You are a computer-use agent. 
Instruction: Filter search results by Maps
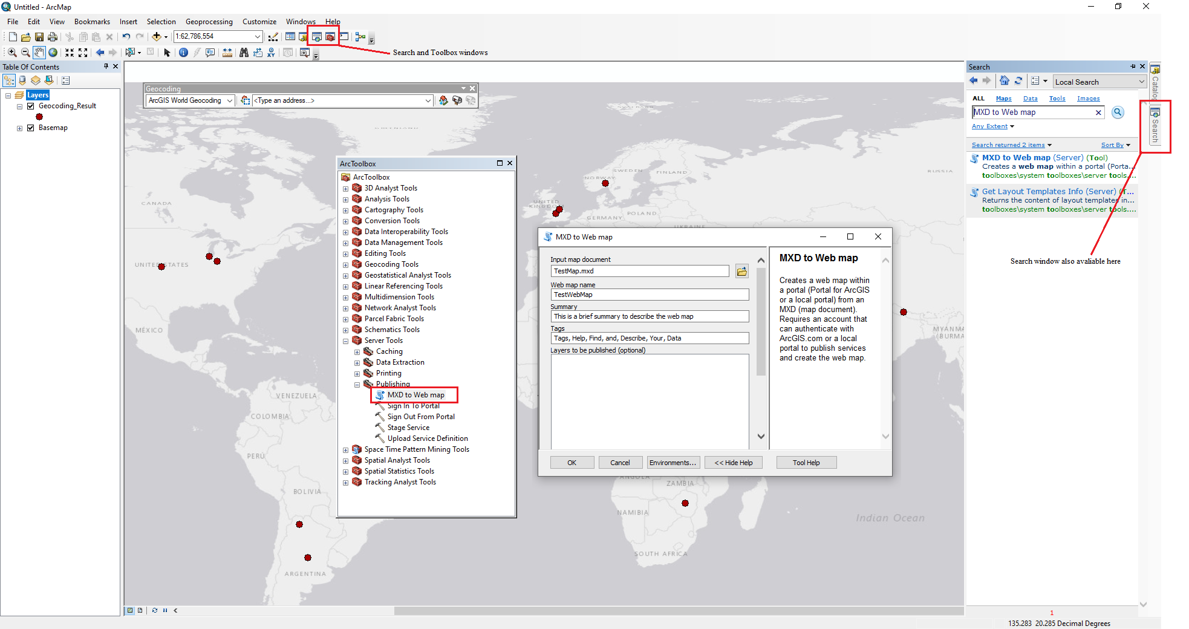point(1004,99)
